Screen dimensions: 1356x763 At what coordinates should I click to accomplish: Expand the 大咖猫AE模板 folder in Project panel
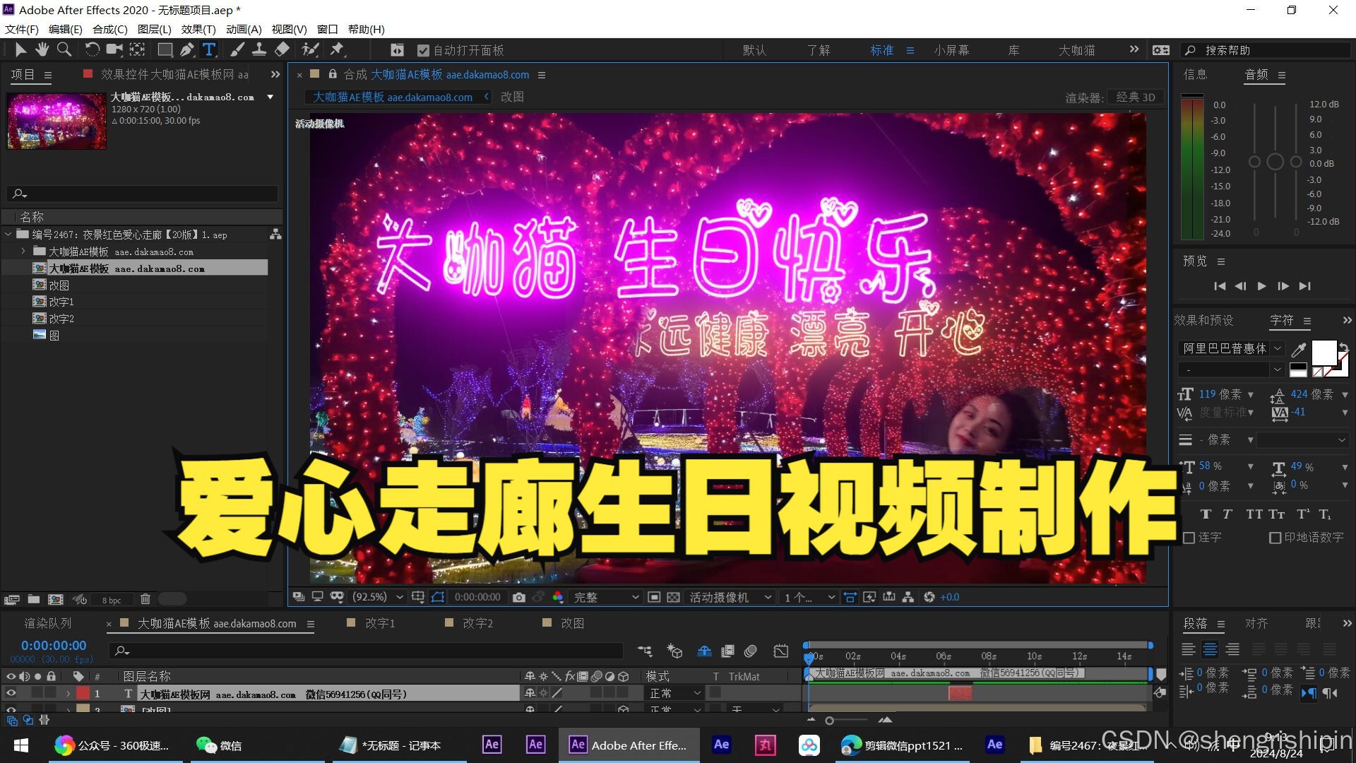pos(23,251)
